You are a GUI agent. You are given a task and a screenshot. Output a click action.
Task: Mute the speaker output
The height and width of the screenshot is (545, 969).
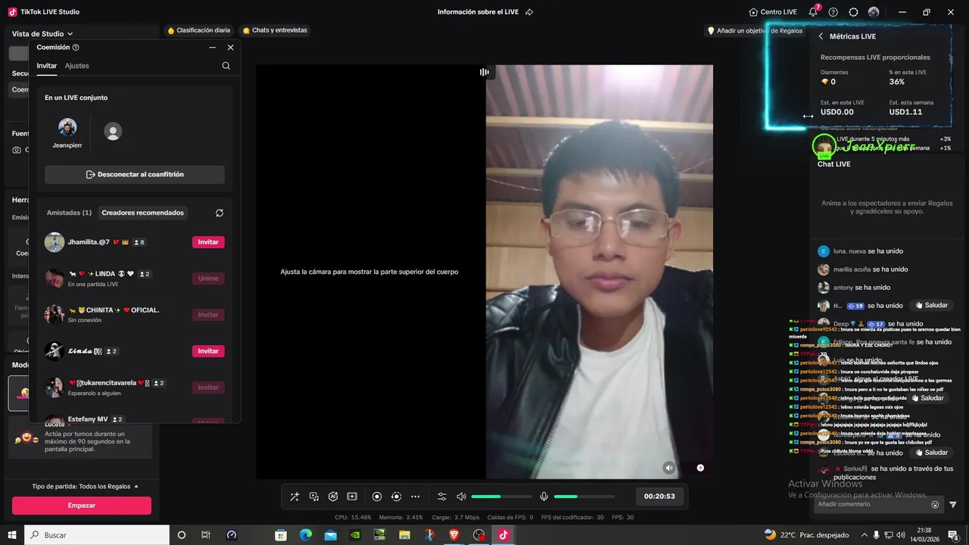pyautogui.click(x=461, y=497)
